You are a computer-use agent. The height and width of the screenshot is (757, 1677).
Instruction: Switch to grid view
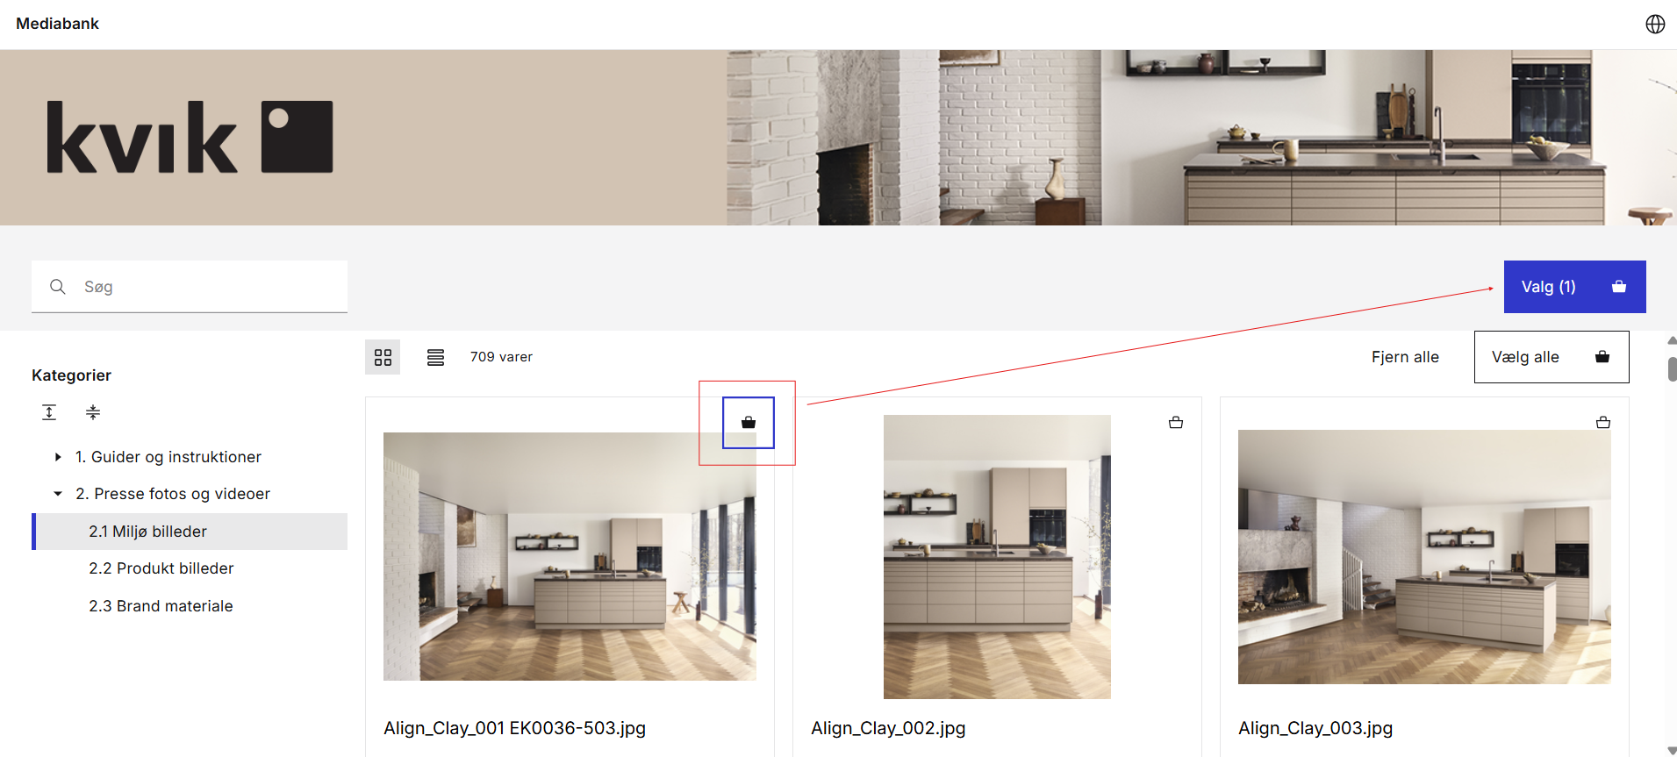tap(383, 357)
